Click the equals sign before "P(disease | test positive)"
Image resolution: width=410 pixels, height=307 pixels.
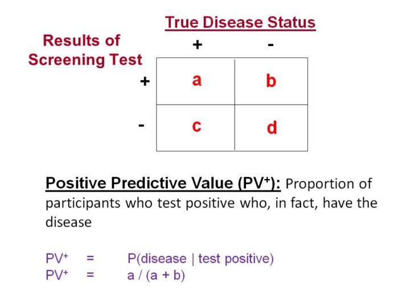(90, 259)
